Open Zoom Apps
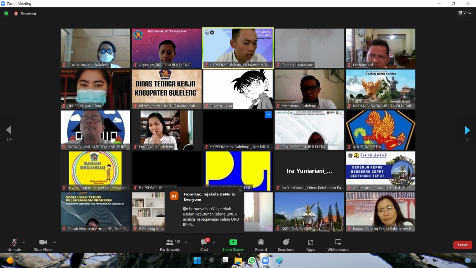 coord(311,245)
